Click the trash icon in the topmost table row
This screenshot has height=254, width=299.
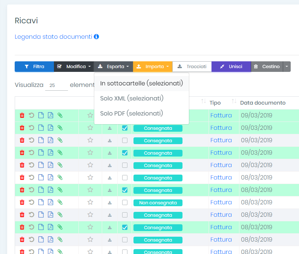pyautogui.click(x=22, y=115)
